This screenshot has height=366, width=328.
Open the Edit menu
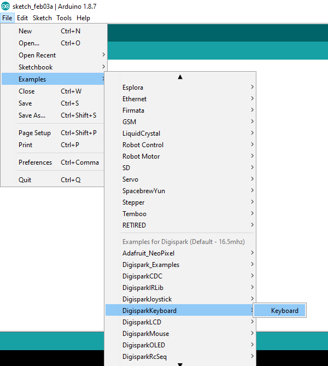(x=22, y=18)
